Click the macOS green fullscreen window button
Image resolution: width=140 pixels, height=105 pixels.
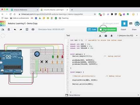click(x=7, y=9)
